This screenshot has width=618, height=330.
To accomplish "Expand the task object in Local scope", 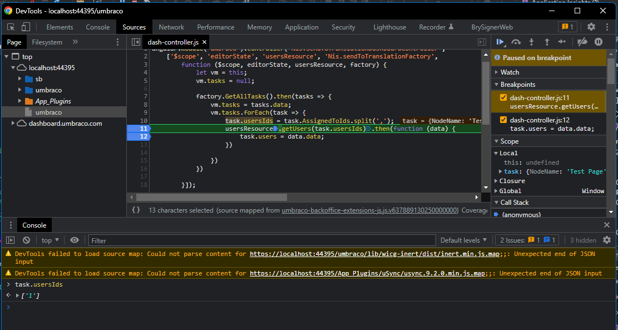I will point(501,171).
